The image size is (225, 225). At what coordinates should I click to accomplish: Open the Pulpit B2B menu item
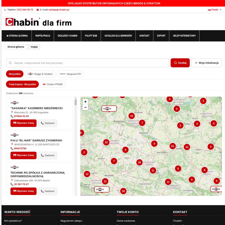point(91,36)
